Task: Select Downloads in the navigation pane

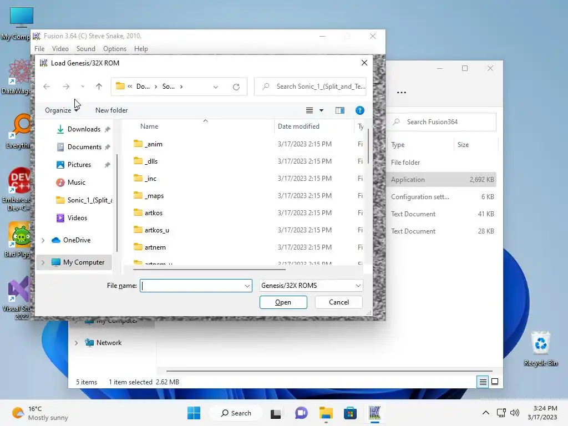Action: 84,129
